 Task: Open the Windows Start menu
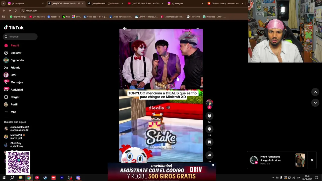tap(4, 178)
